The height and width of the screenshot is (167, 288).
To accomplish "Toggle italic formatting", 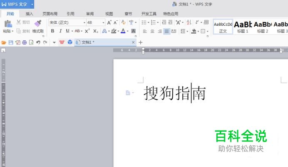I will [60, 31].
